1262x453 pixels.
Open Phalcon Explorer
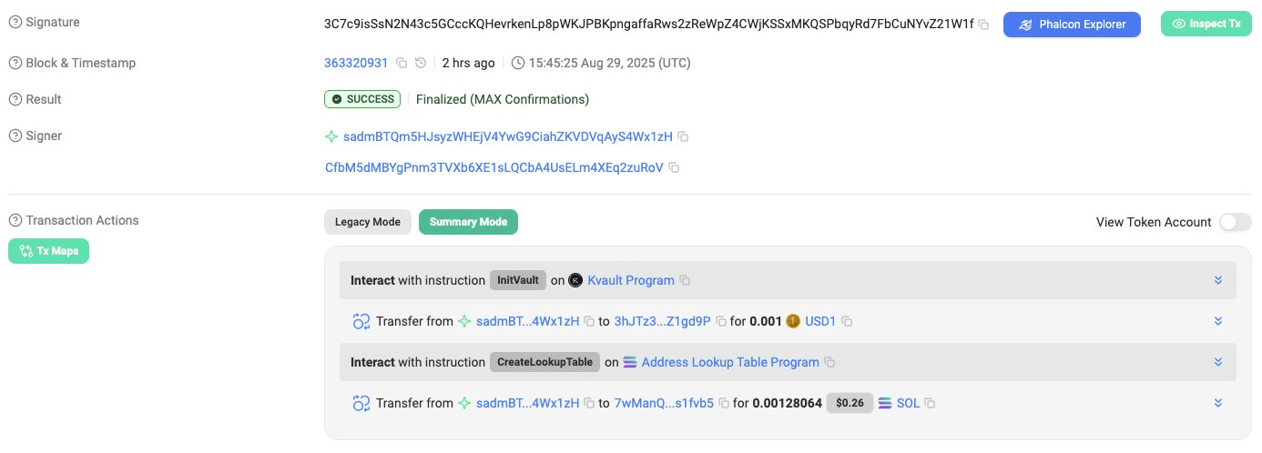1072,25
